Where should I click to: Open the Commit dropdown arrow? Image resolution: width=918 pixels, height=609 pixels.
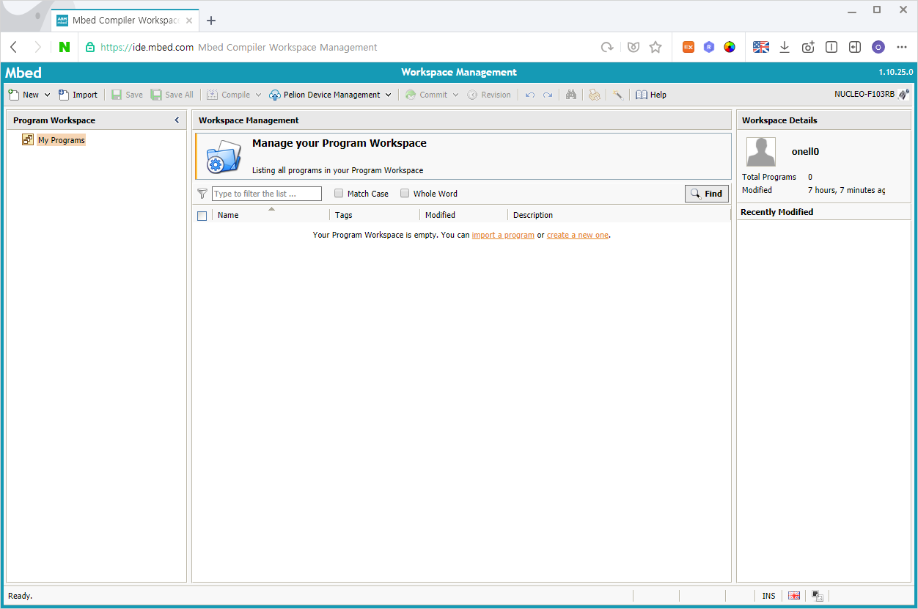455,95
